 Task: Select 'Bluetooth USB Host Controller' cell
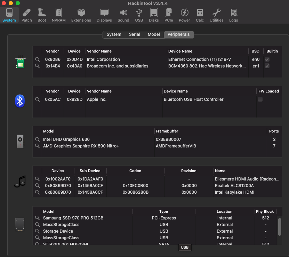pos(193,99)
